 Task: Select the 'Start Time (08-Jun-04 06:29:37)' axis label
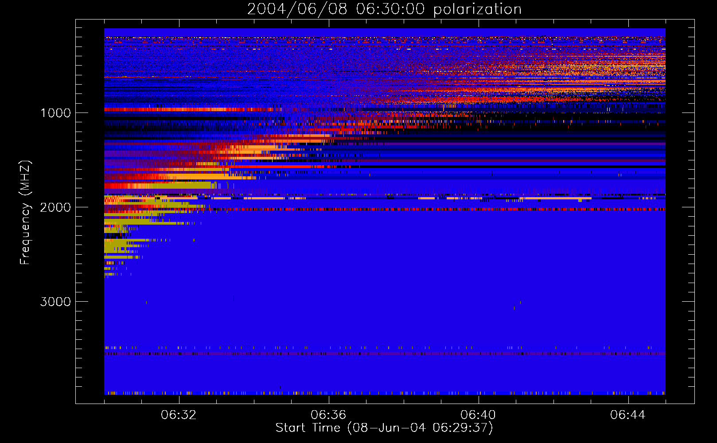(384, 428)
